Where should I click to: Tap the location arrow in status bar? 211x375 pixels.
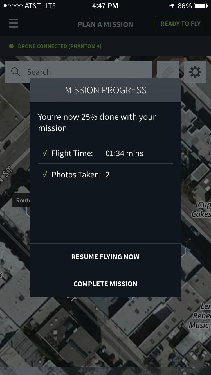tap(172, 6)
